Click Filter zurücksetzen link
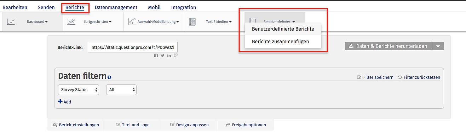Screen dimensions: 466x133 [419, 77]
